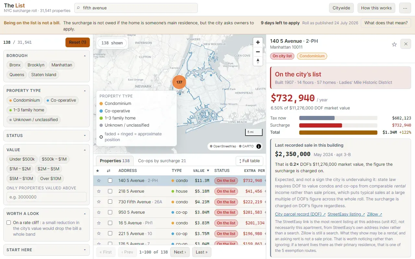
Task: Tick compare checkbox for 16 5 Avenue
Action: point(110,223)
